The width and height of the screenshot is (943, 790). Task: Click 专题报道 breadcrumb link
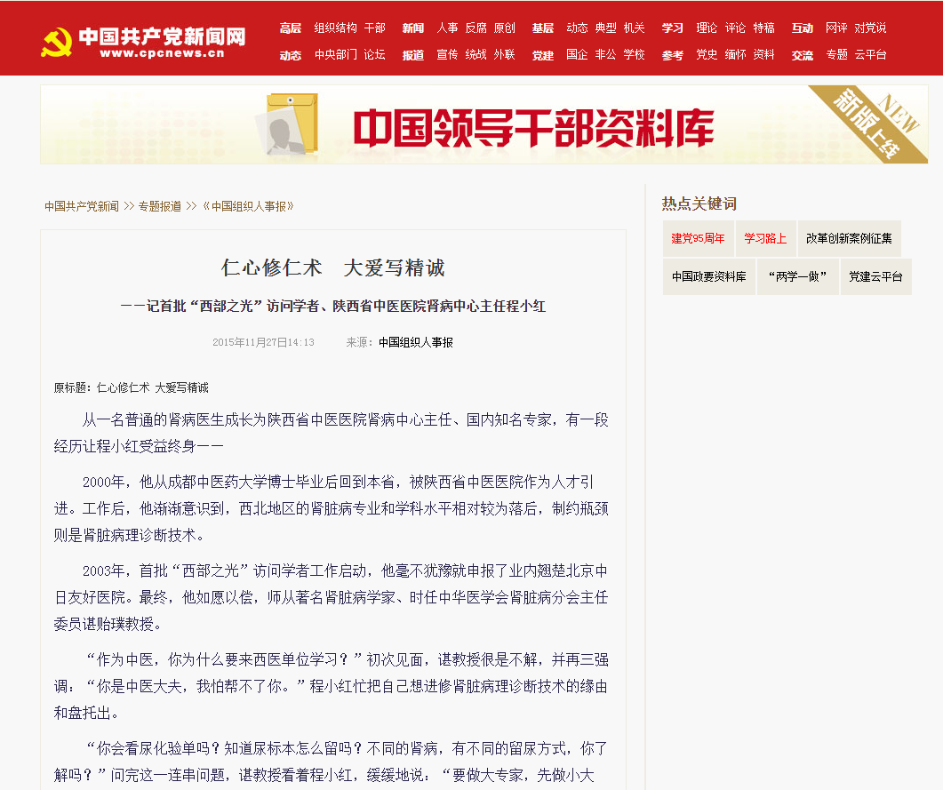point(160,206)
